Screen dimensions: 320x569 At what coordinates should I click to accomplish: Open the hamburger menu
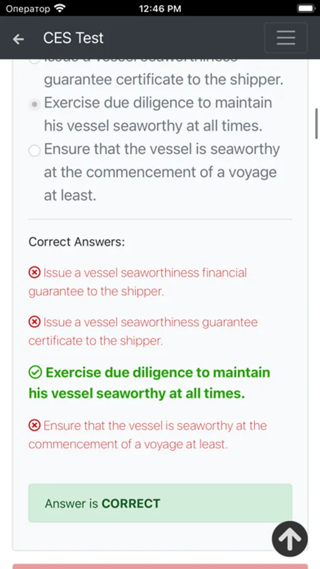click(x=286, y=38)
